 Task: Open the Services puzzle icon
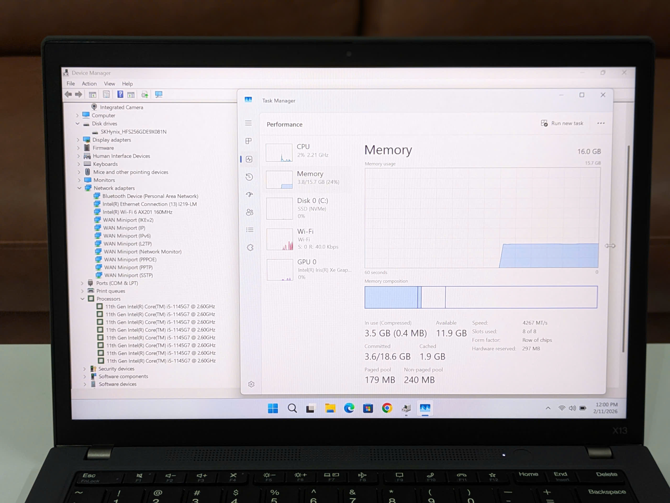tap(250, 248)
